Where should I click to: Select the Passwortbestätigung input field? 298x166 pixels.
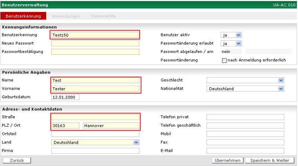click(95, 52)
